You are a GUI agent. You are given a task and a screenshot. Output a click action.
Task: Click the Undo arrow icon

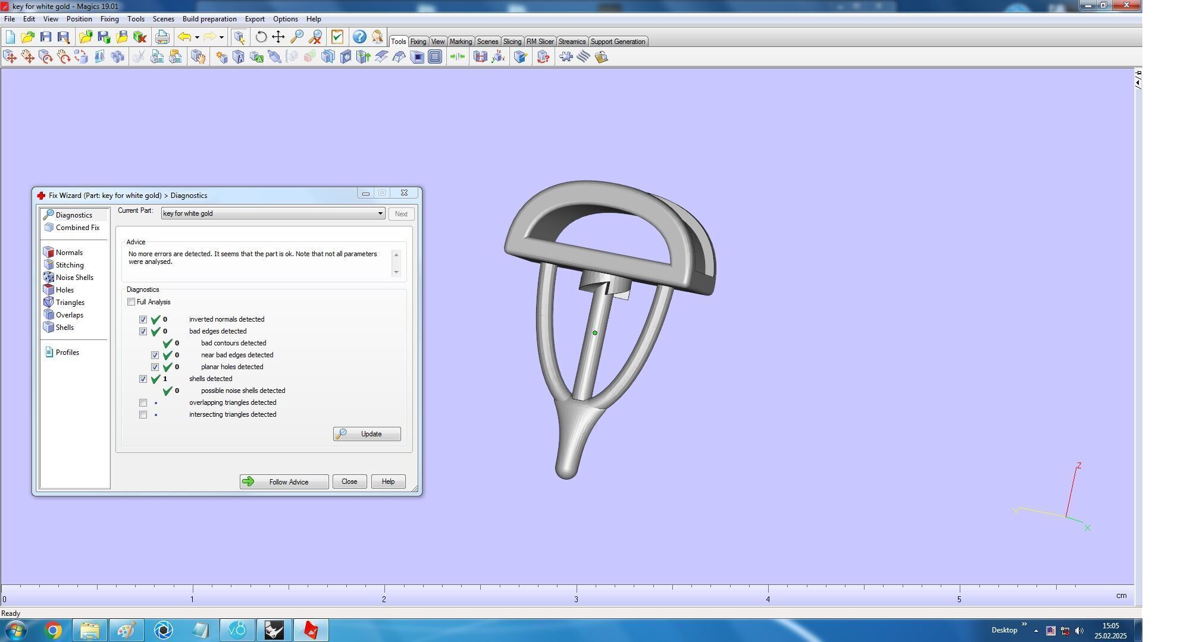pos(185,37)
